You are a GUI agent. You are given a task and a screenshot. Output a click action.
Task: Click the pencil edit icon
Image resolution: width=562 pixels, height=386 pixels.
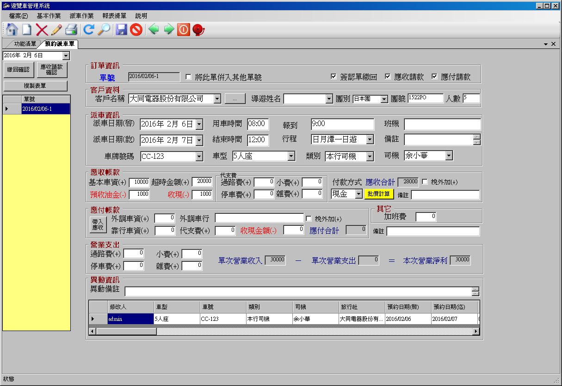(56, 30)
